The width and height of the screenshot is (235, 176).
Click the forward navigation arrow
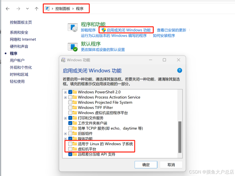[18, 9]
